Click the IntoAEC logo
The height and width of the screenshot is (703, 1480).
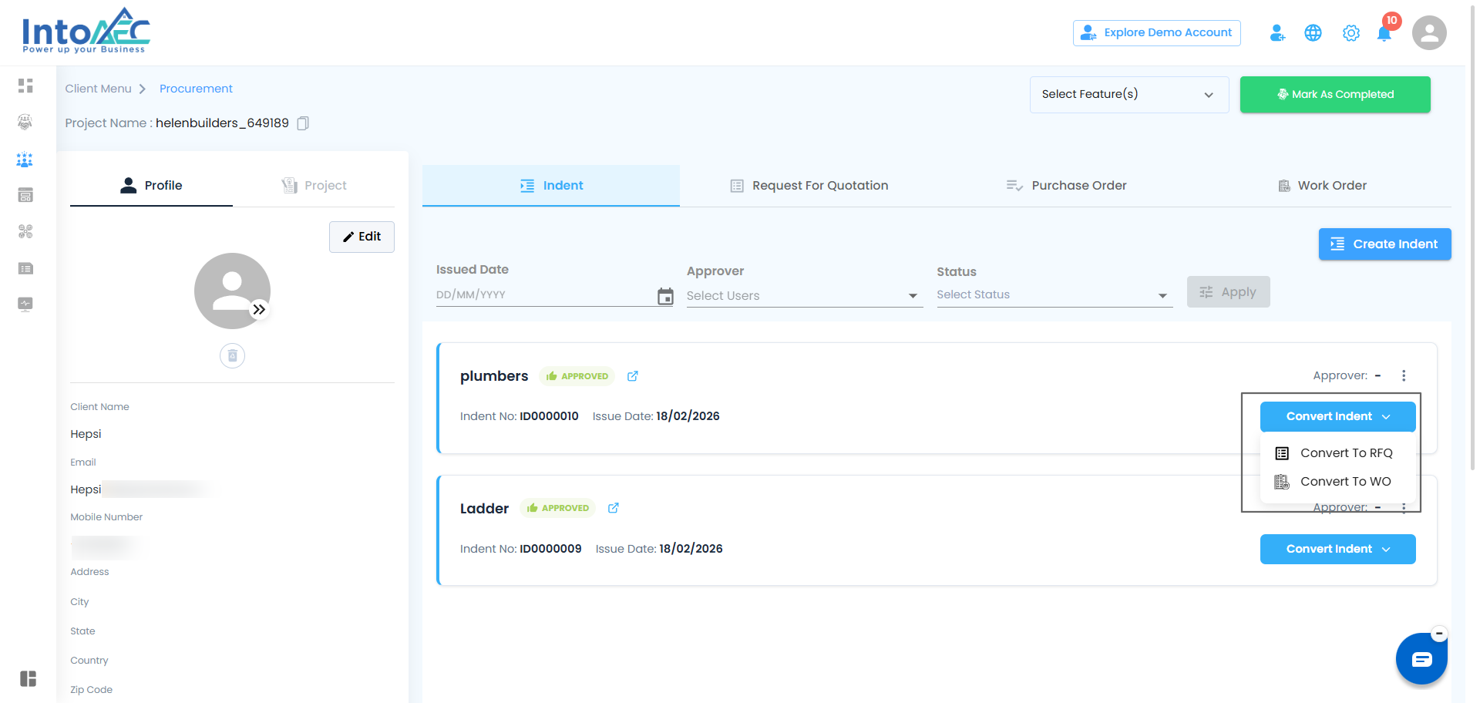click(86, 32)
